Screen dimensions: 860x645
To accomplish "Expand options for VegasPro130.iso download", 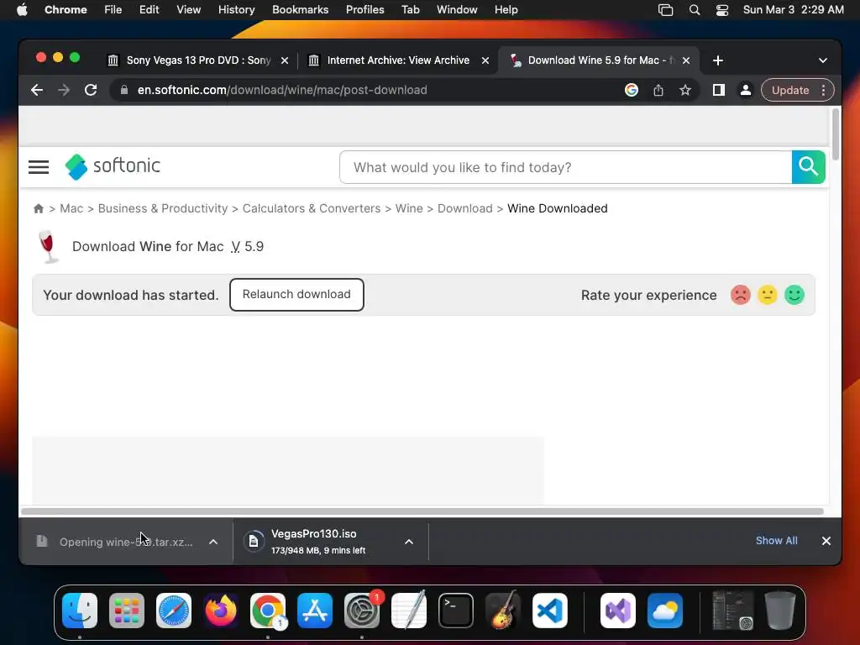I will click(x=409, y=542).
